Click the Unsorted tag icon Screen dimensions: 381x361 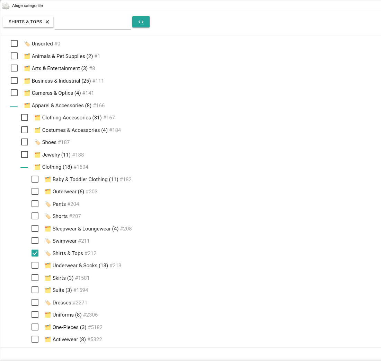click(x=27, y=44)
